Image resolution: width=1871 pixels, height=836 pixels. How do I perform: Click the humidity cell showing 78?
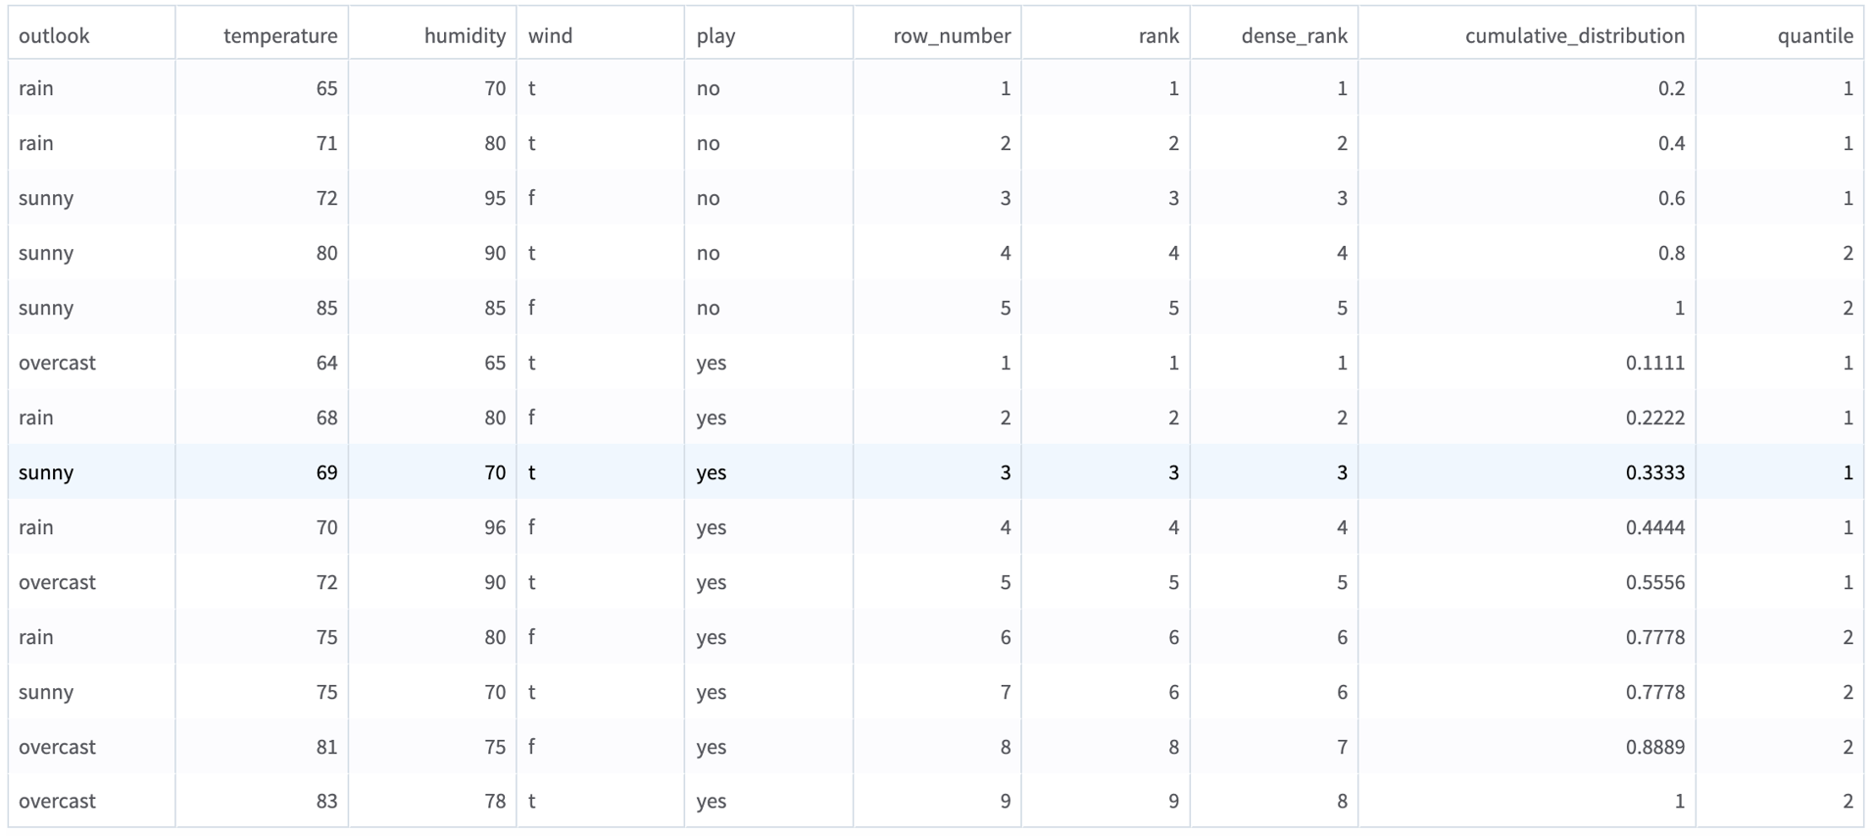[495, 801]
